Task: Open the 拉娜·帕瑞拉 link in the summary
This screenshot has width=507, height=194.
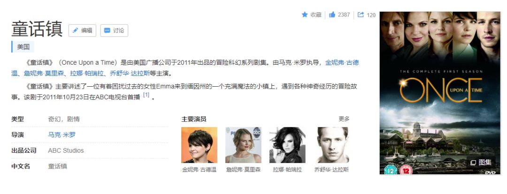Action: (88, 73)
